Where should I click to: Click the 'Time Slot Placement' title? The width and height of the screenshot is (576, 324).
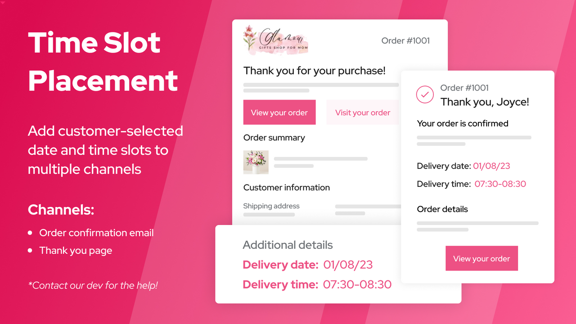(x=103, y=62)
